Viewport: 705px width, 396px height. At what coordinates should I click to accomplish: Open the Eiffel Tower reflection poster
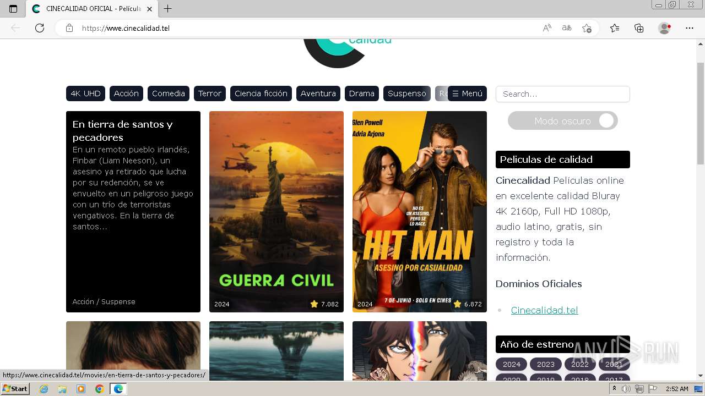[x=276, y=351]
